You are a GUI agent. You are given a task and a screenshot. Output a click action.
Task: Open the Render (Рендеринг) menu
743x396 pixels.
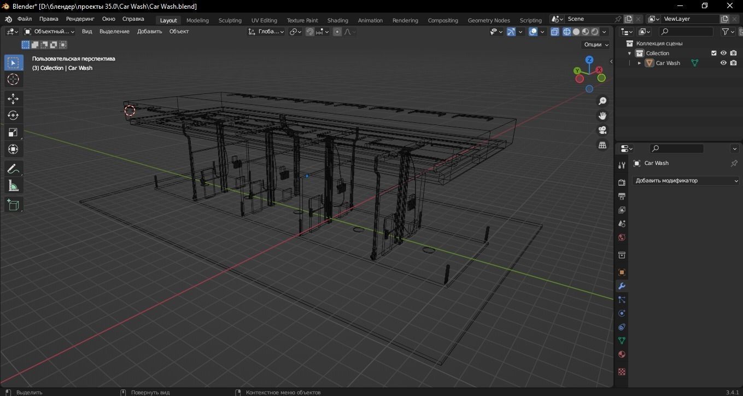pos(80,19)
